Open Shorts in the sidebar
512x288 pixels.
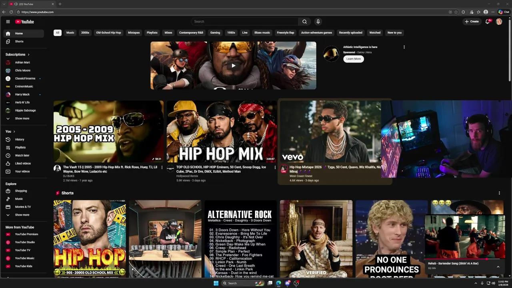24,42
